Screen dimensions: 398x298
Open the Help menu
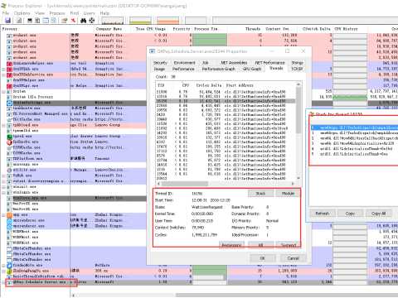pos(104,13)
